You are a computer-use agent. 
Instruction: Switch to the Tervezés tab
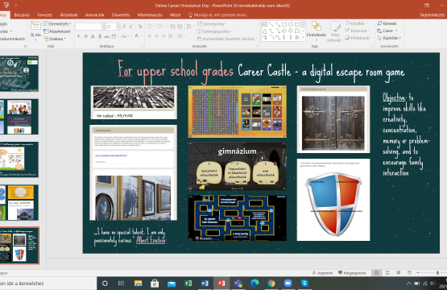(45, 14)
